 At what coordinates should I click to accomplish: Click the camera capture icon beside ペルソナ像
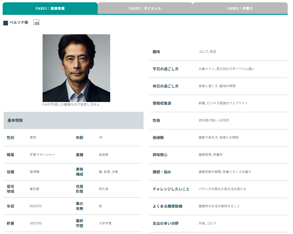click(x=36, y=22)
